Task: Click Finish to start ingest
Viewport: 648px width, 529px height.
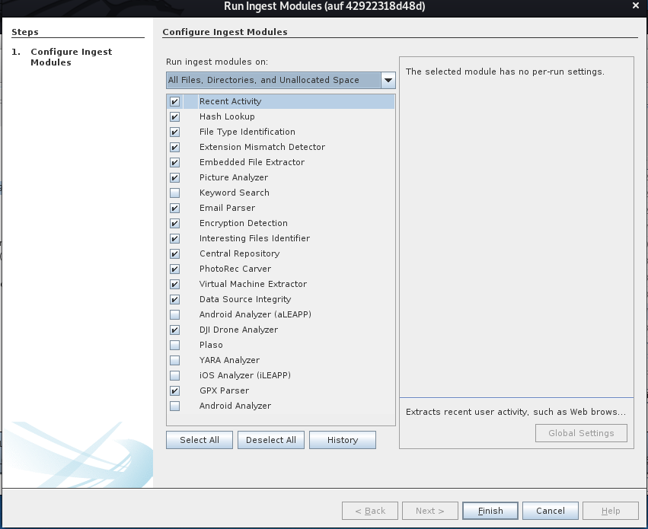Action: point(490,511)
